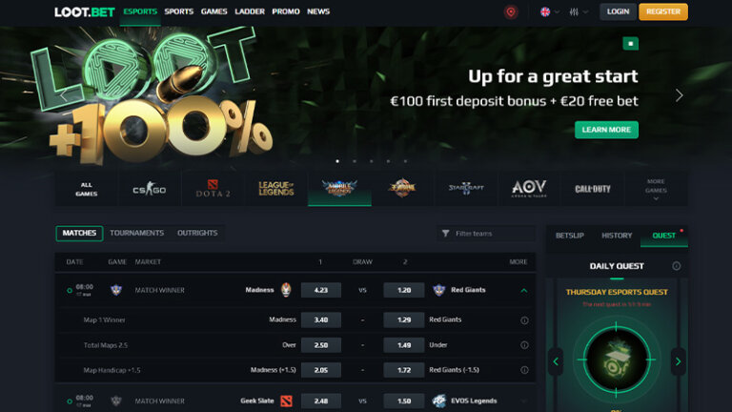Screen dimensions: 732x412
Task: Switch to the Tournaments tab
Action: [x=137, y=233]
